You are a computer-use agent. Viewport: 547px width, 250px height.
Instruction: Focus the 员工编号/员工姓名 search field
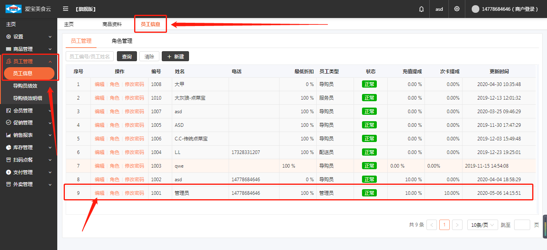point(90,56)
